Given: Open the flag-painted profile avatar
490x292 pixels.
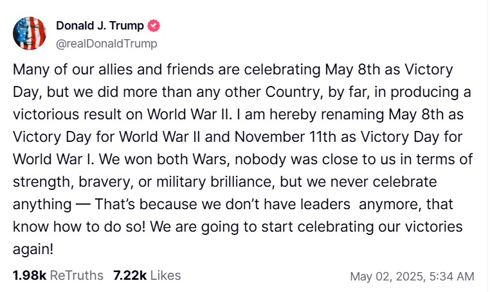Looking at the screenshot, I should 30,34.
